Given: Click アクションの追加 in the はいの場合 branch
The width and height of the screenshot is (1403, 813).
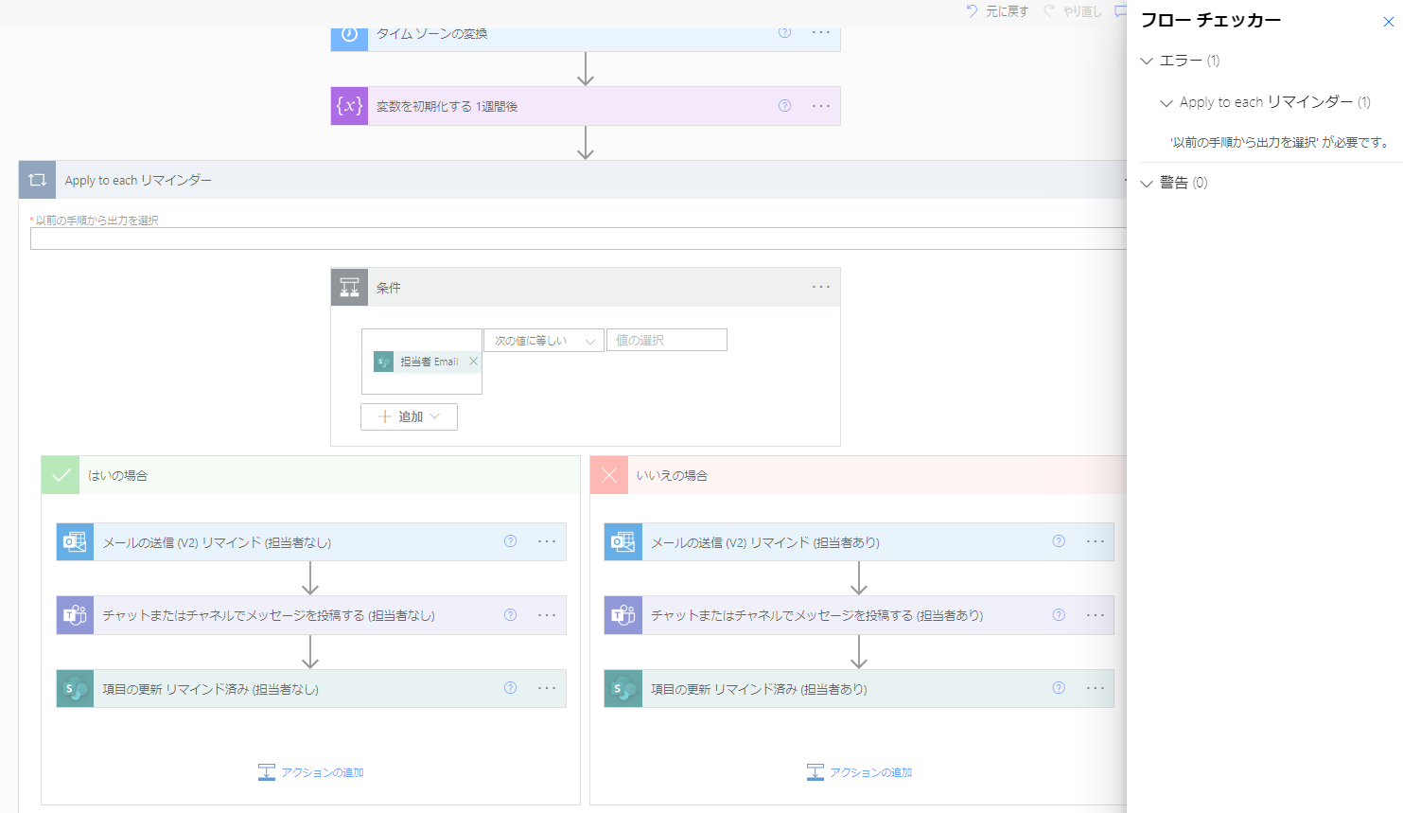Looking at the screenshot, I should click(x=311, y=772).
